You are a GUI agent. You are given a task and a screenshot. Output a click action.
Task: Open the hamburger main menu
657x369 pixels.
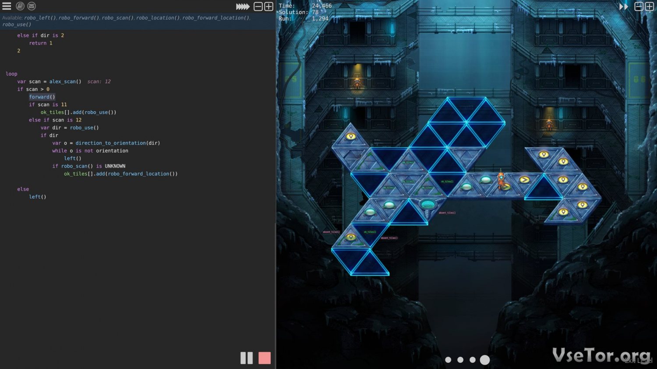click(7, 6)
